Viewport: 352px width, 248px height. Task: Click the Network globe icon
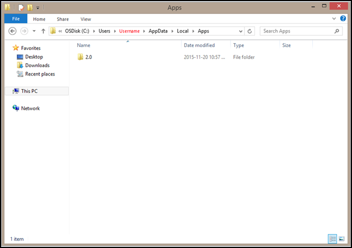(x=16, y=108)
